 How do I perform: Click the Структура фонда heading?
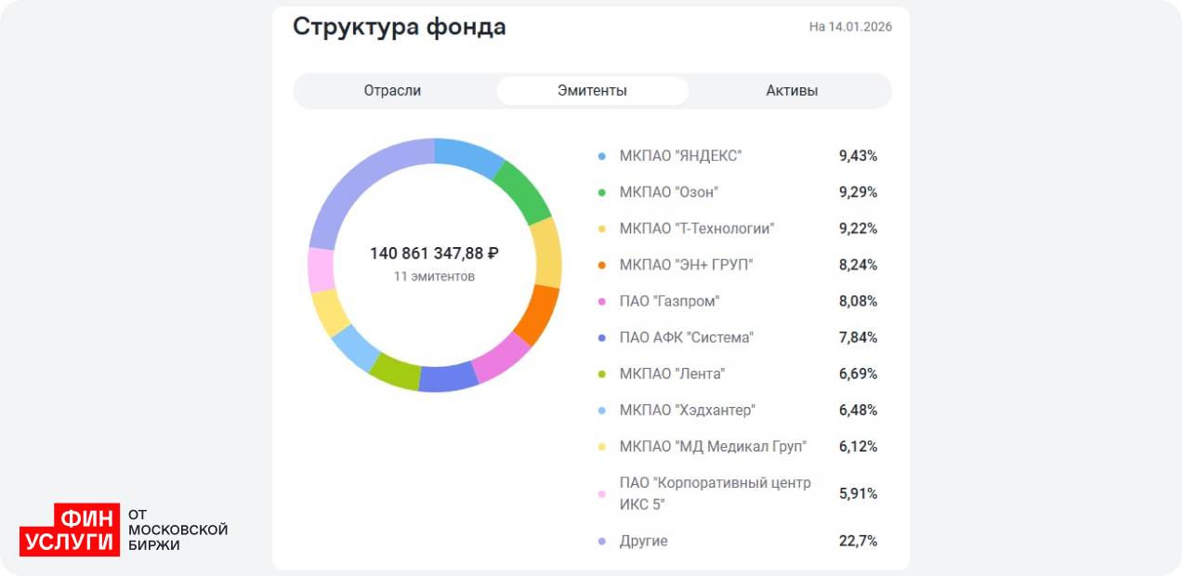[400, 27]
